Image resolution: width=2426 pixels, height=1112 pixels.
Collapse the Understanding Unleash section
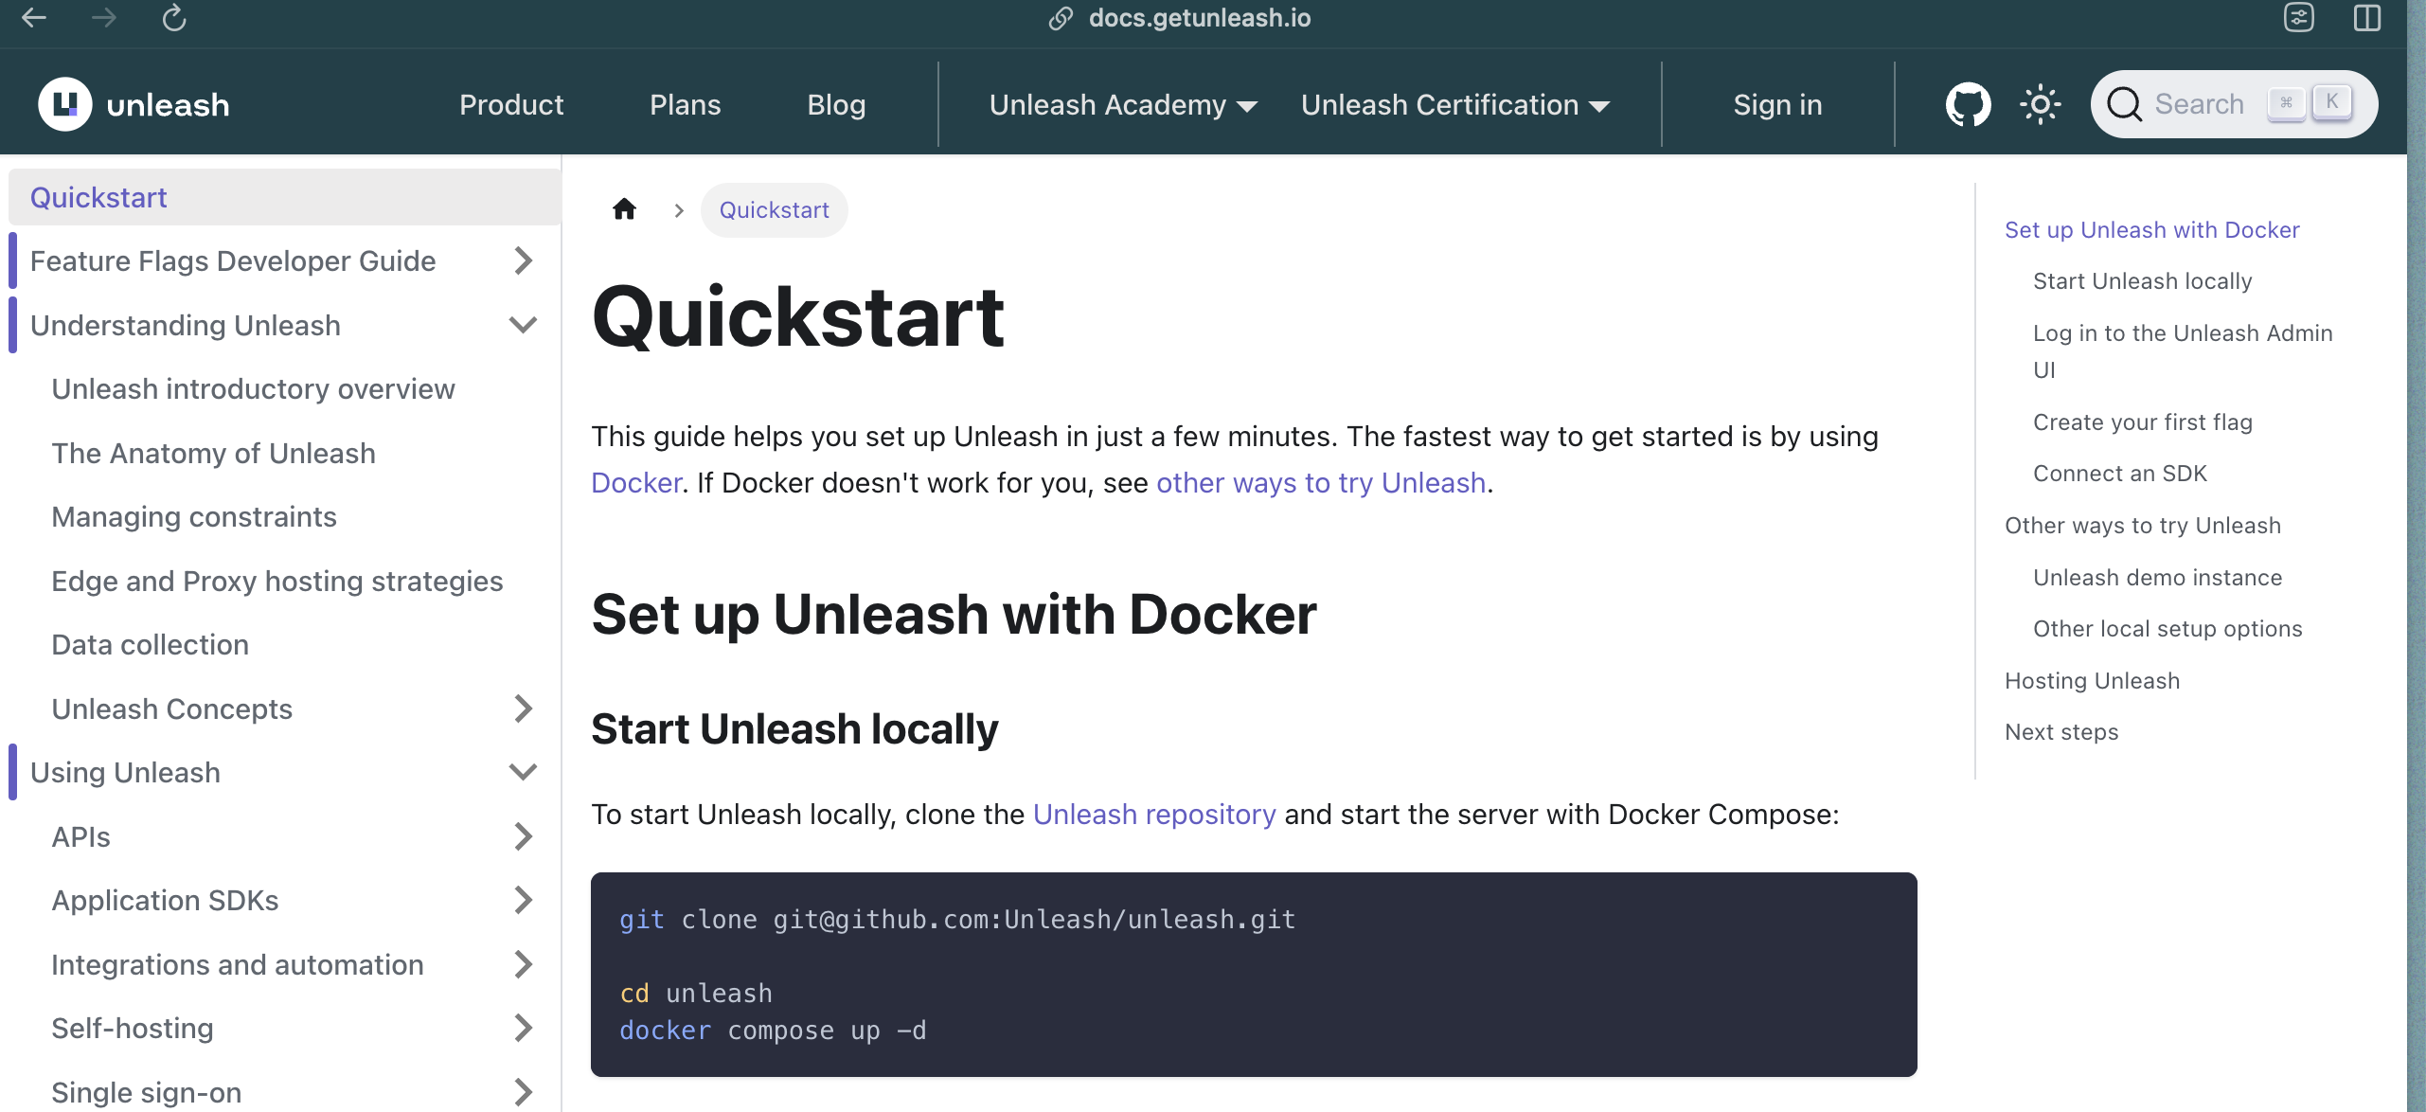[x=523, y=325]
